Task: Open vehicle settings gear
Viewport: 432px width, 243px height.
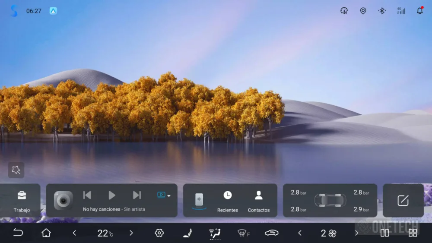Action: [x=159, y=233]
